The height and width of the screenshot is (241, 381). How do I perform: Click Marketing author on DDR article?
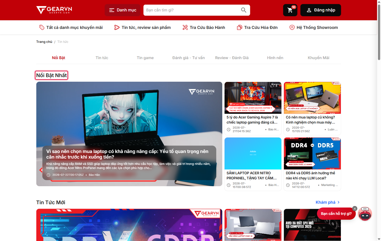pos(329,185)
